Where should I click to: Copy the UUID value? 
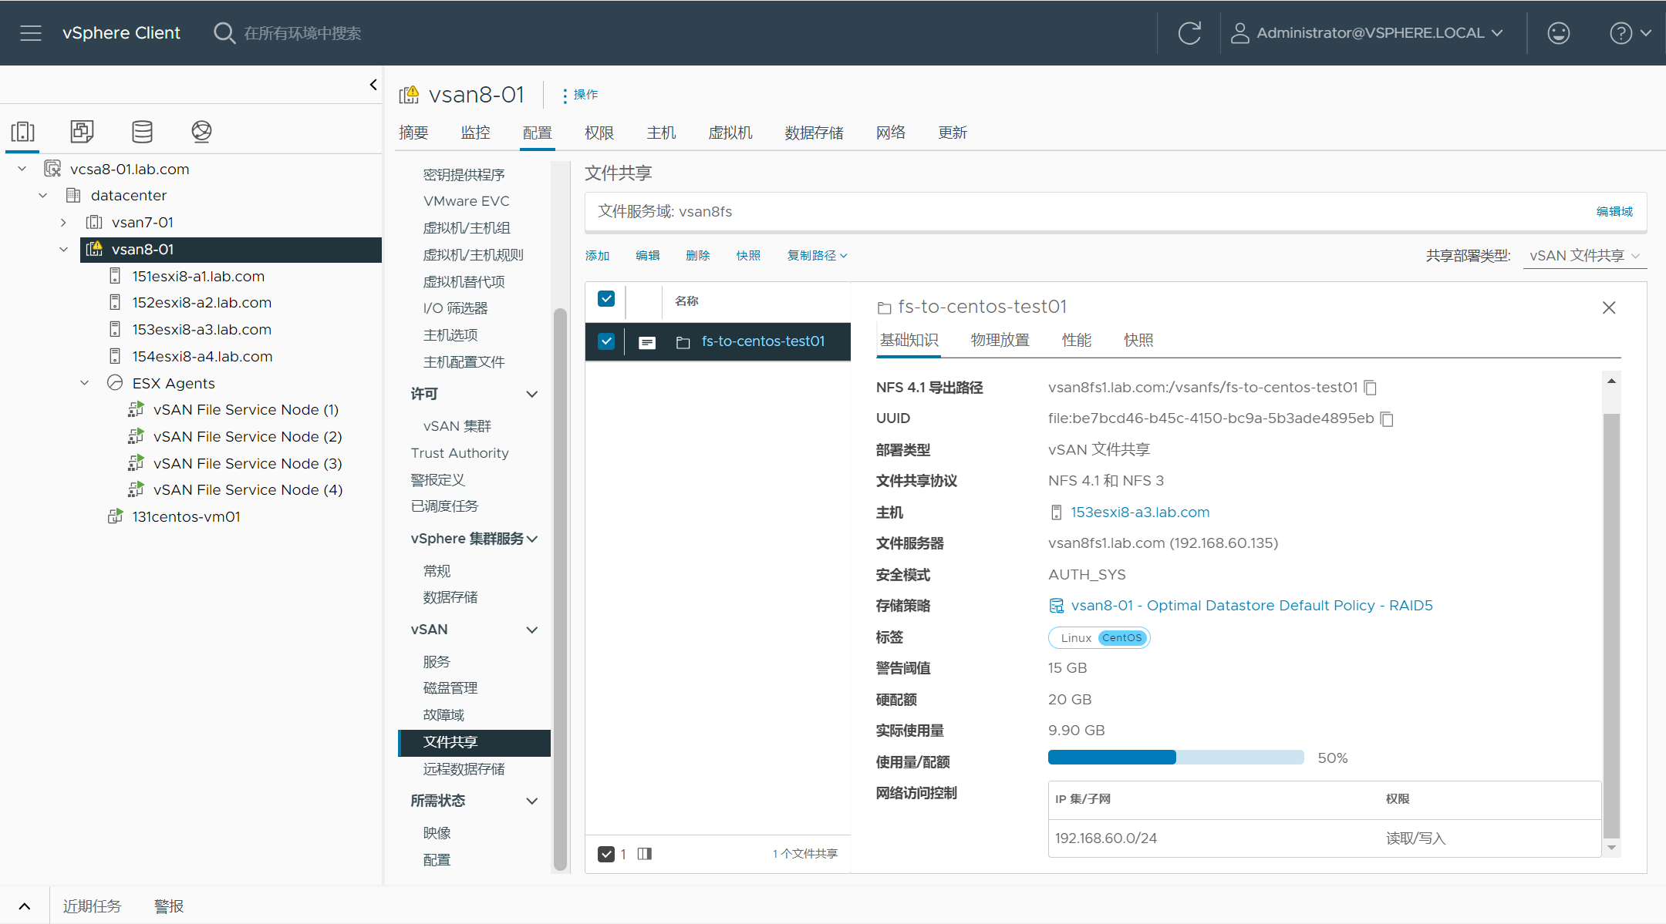[x=1387, y=418]
